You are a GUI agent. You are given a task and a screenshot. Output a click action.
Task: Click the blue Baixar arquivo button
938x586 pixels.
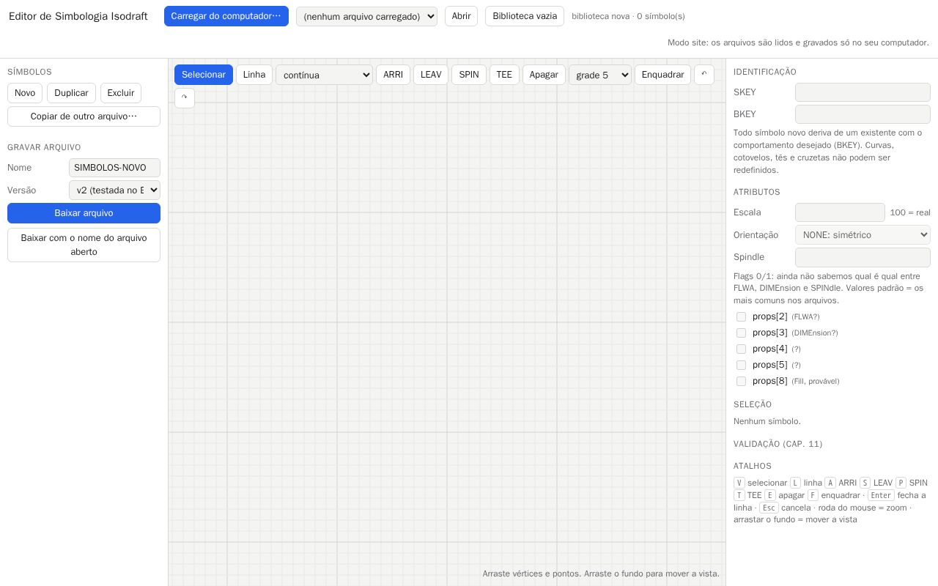click(84, 213)
